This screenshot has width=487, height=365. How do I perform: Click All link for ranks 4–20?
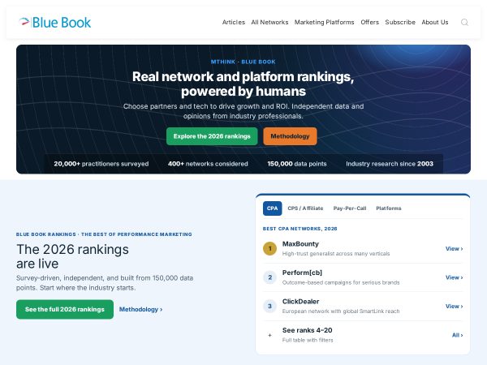coord(457,335)
